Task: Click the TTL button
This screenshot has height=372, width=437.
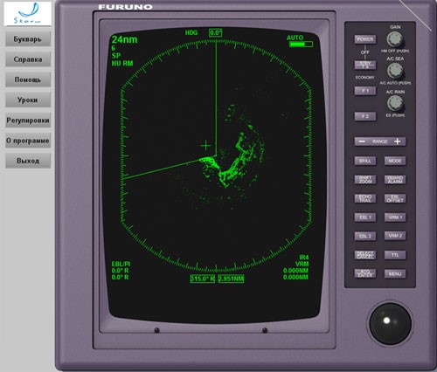Action: 395,255
